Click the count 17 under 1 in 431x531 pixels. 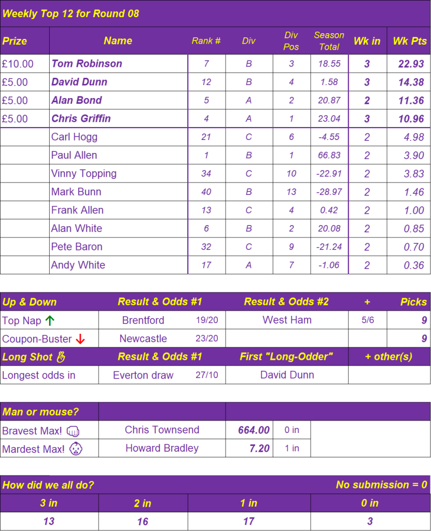[249, 521]
